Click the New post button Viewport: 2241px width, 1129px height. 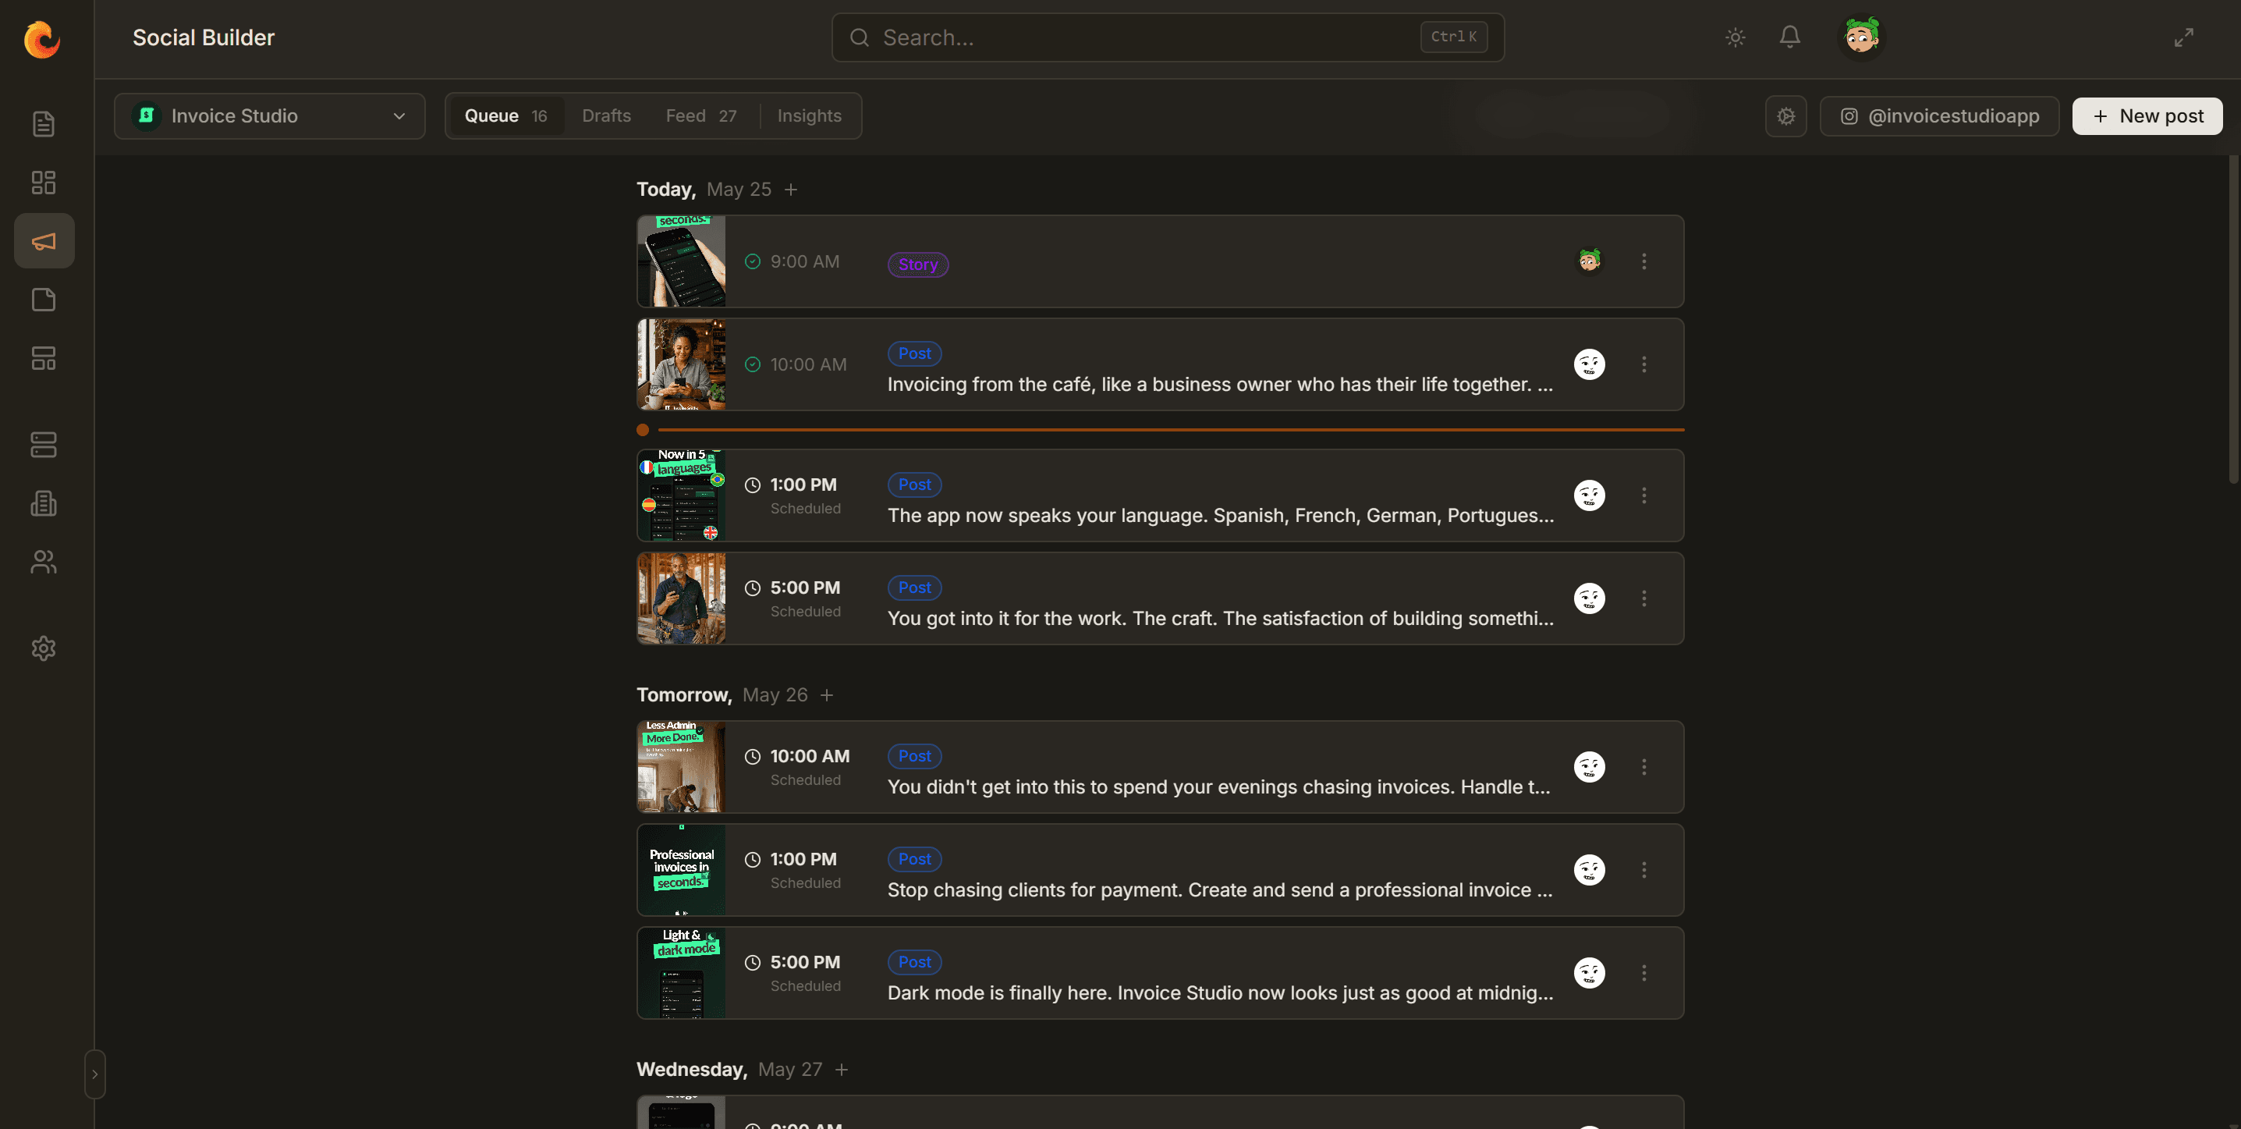[2147, 115]
